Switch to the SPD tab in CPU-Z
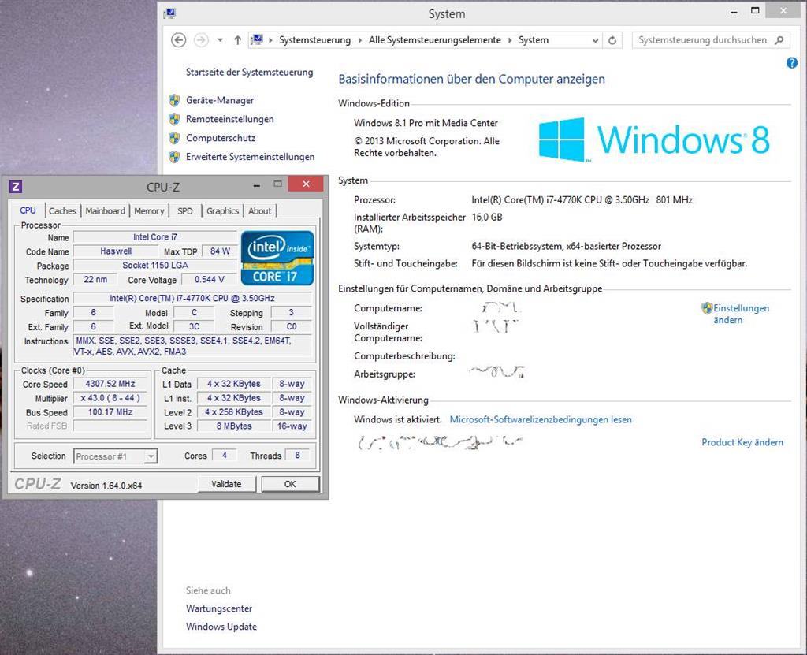The image size is (807, 655). pos(184,211)
